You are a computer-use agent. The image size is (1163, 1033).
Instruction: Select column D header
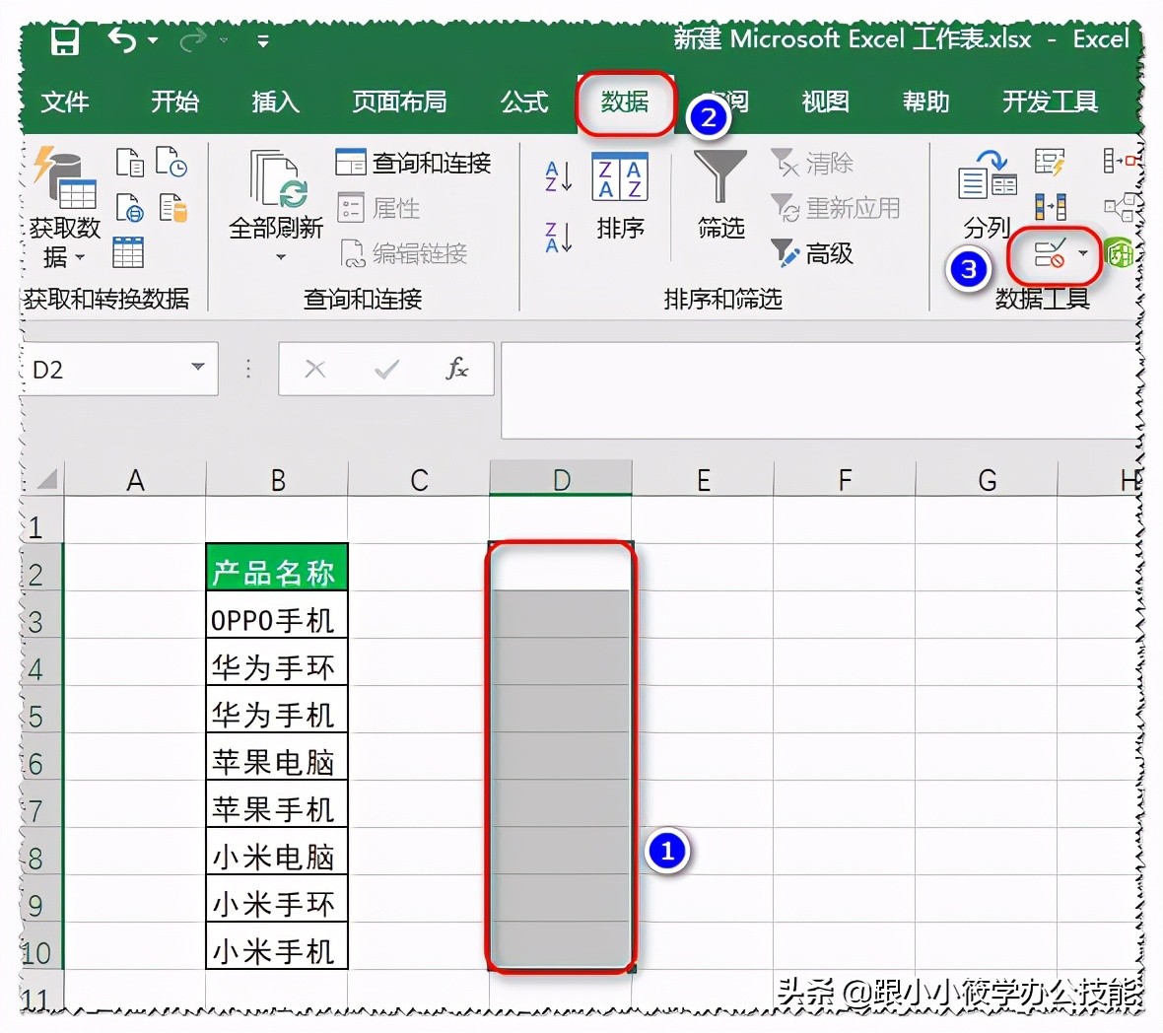click(561, 479)
